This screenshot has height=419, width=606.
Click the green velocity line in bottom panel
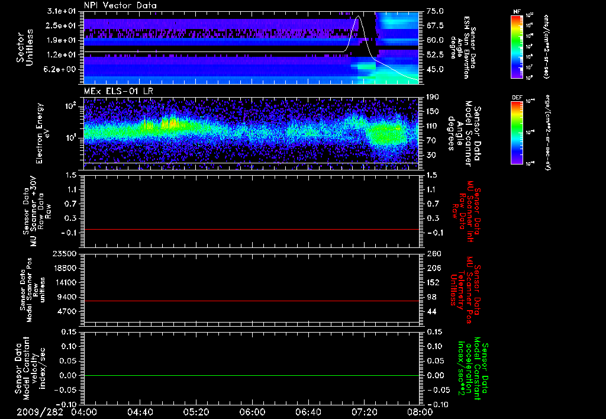tap(252, 375)
